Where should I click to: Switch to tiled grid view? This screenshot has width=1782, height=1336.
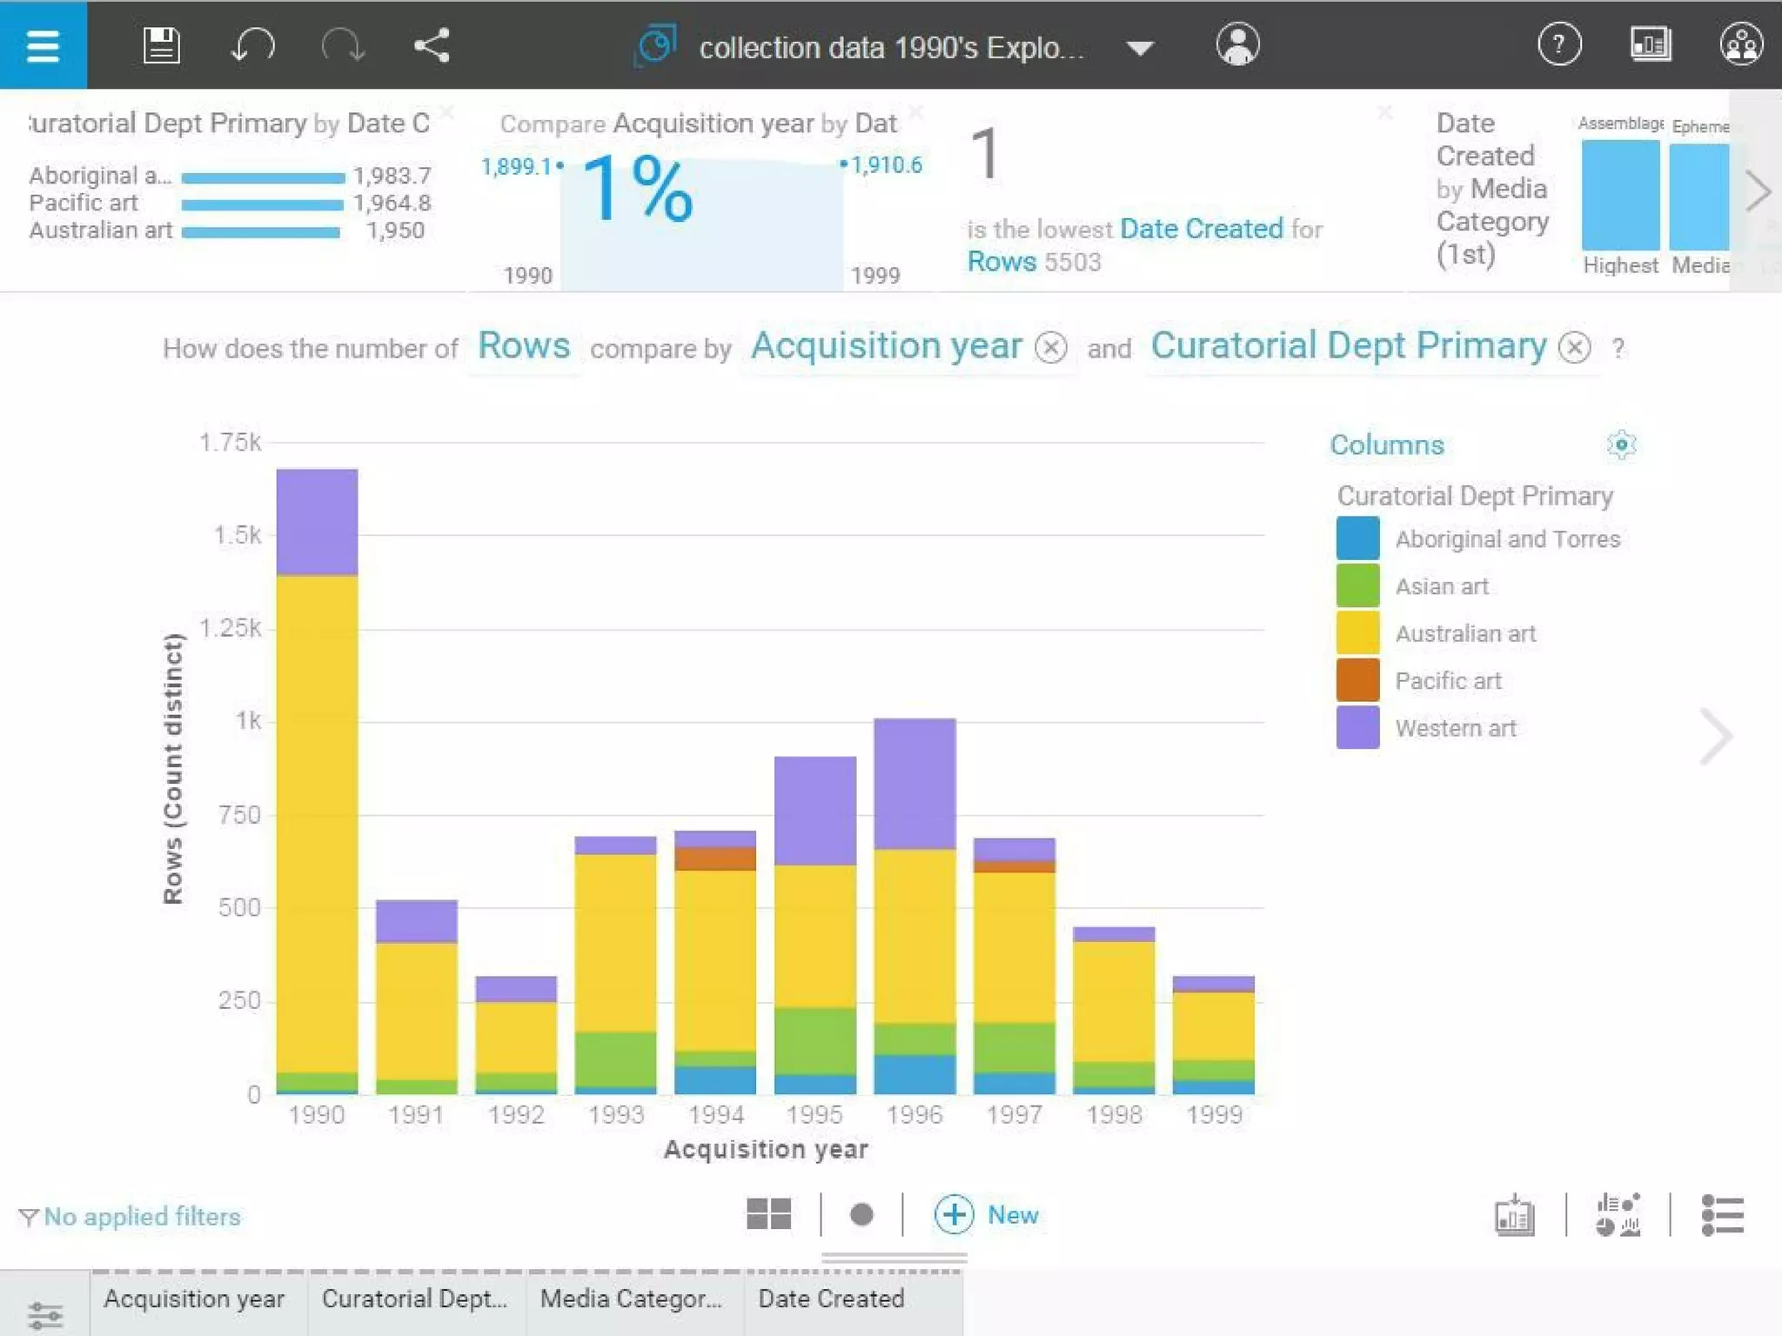click(768, 1214)
